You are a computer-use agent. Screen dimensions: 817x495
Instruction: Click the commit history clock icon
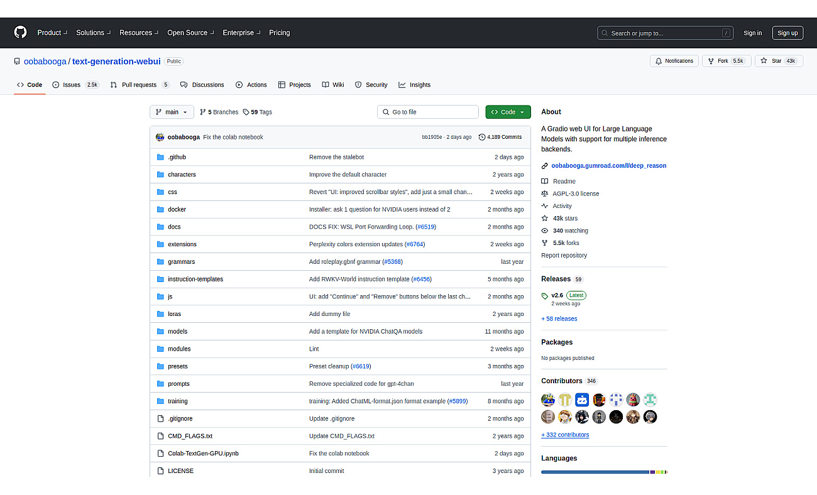pyautogui.click(x=482, y=137)
